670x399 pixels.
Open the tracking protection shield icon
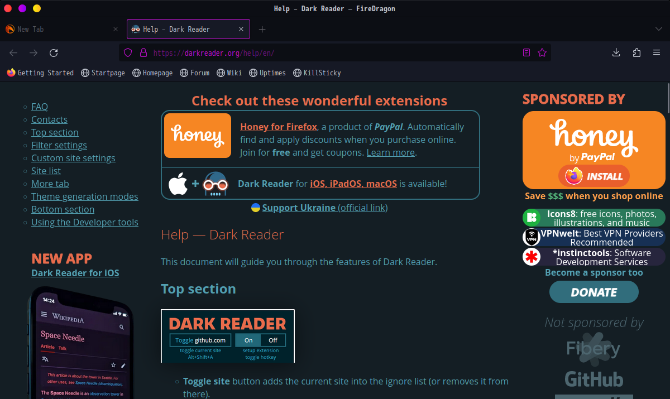click(128, 52)
